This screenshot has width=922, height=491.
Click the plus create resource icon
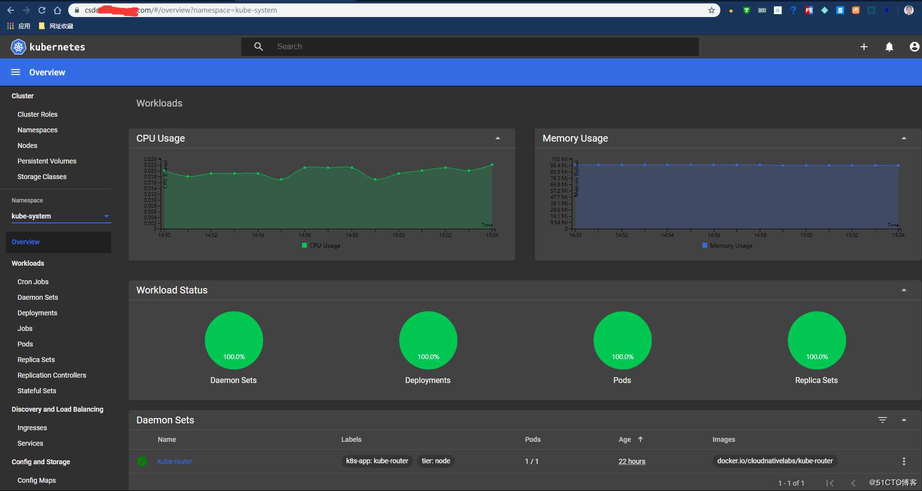864,47
